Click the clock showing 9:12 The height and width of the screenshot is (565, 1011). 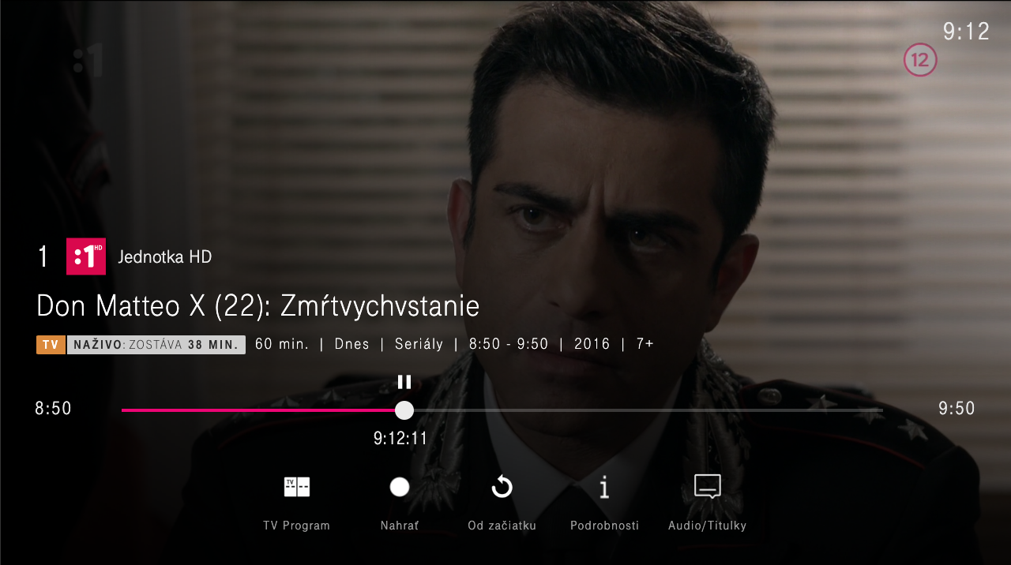(967, 32)
